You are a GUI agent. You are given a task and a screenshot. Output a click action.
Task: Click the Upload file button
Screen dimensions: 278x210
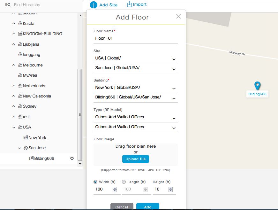pyautogui.click(x=135, y=159)
